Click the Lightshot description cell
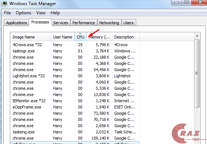This screenshot has width=207, height=144. [122, 76]
